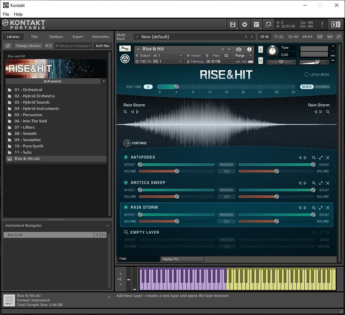Switch to Database tab
Screen dimensions: 345x315
(56, 37)
